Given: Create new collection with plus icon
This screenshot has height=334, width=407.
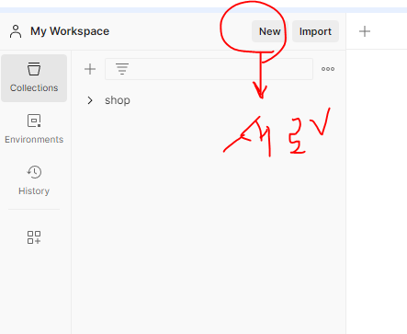Looking at the screenshot, I should pyautogui.click(x=90, y=69).
